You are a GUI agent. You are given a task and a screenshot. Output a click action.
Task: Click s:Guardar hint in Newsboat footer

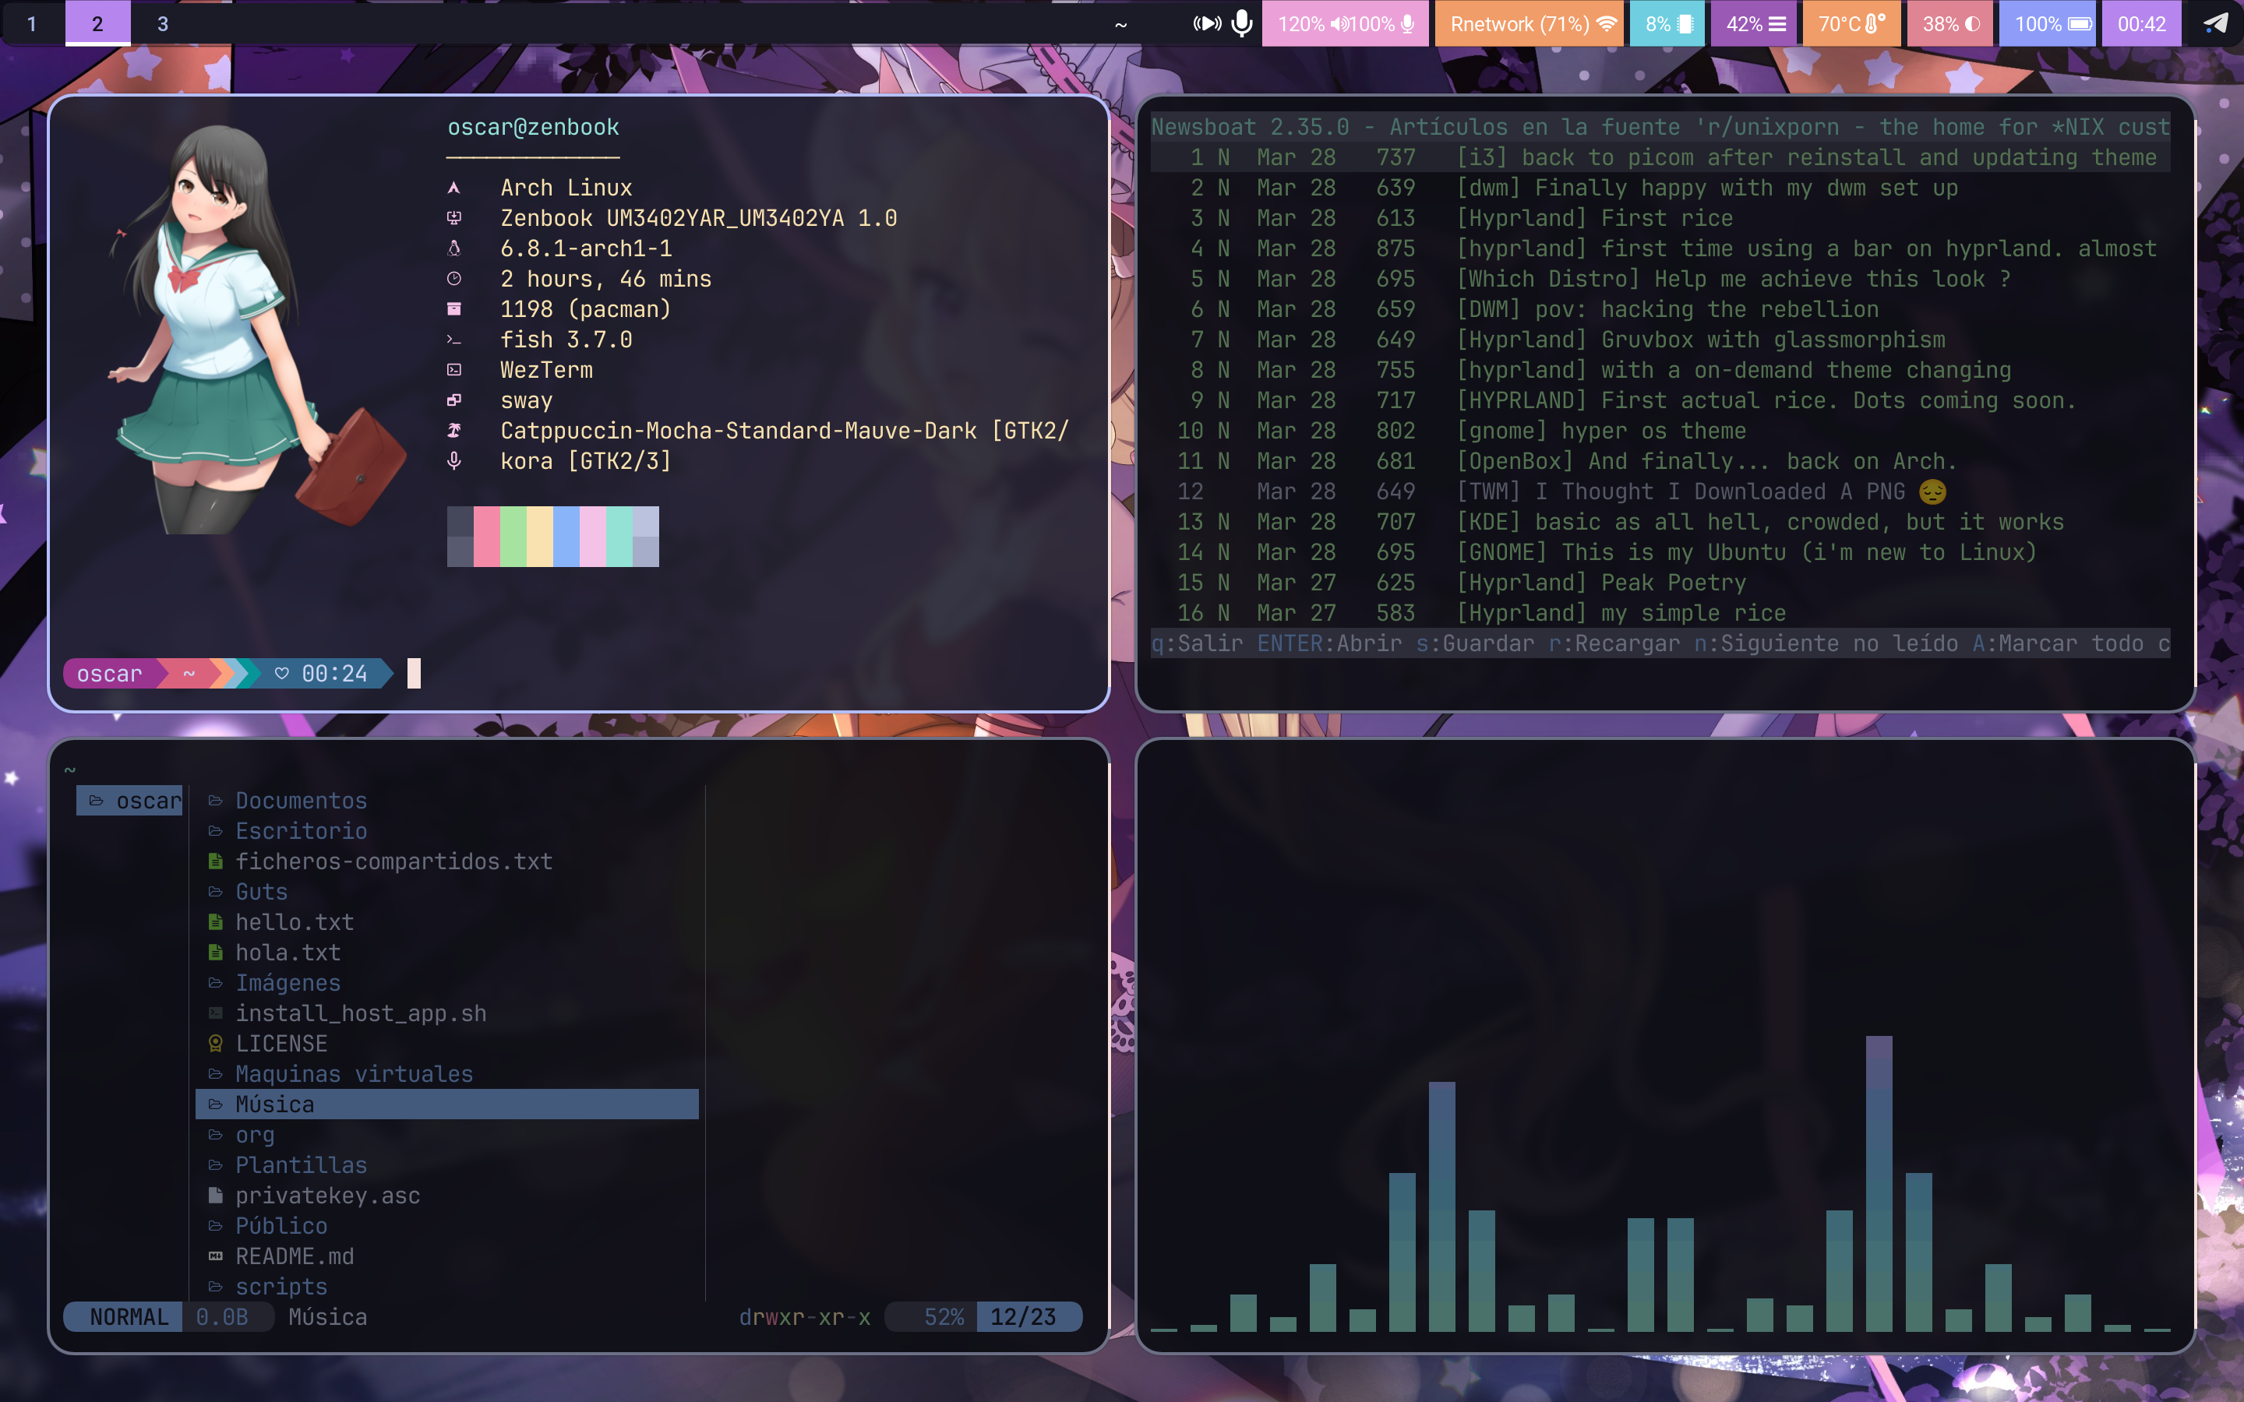[x=1475, y=643]
